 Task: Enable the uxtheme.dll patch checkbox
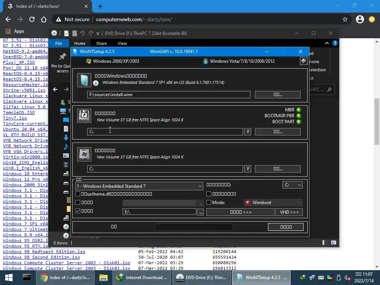pyautogui.click(x=78, y=194)
